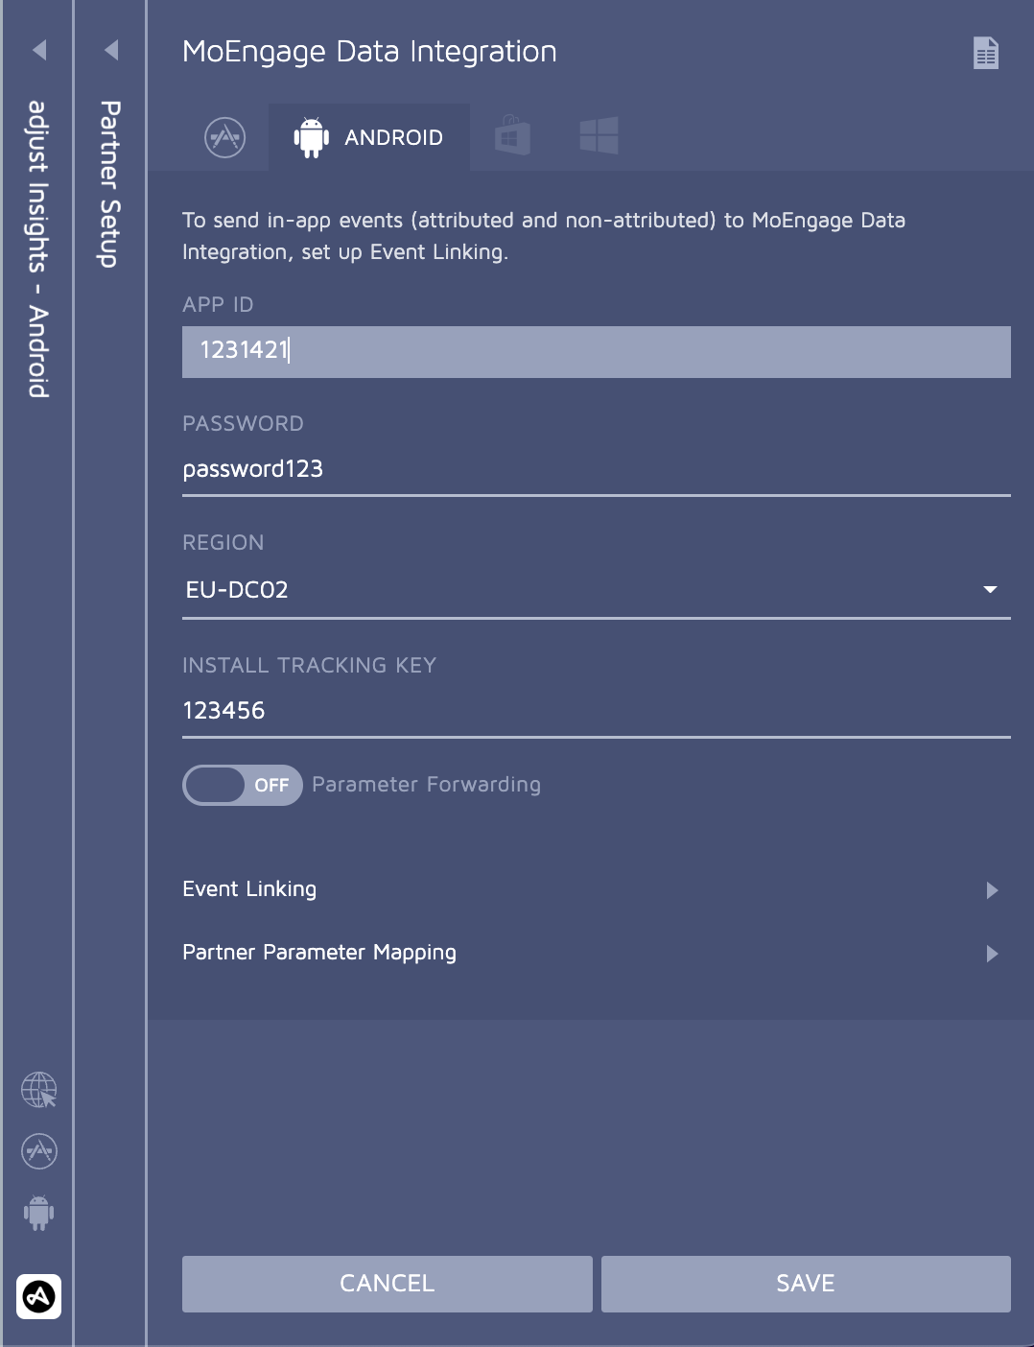Switch to the Windows Store platform icon

pos(512,136)
